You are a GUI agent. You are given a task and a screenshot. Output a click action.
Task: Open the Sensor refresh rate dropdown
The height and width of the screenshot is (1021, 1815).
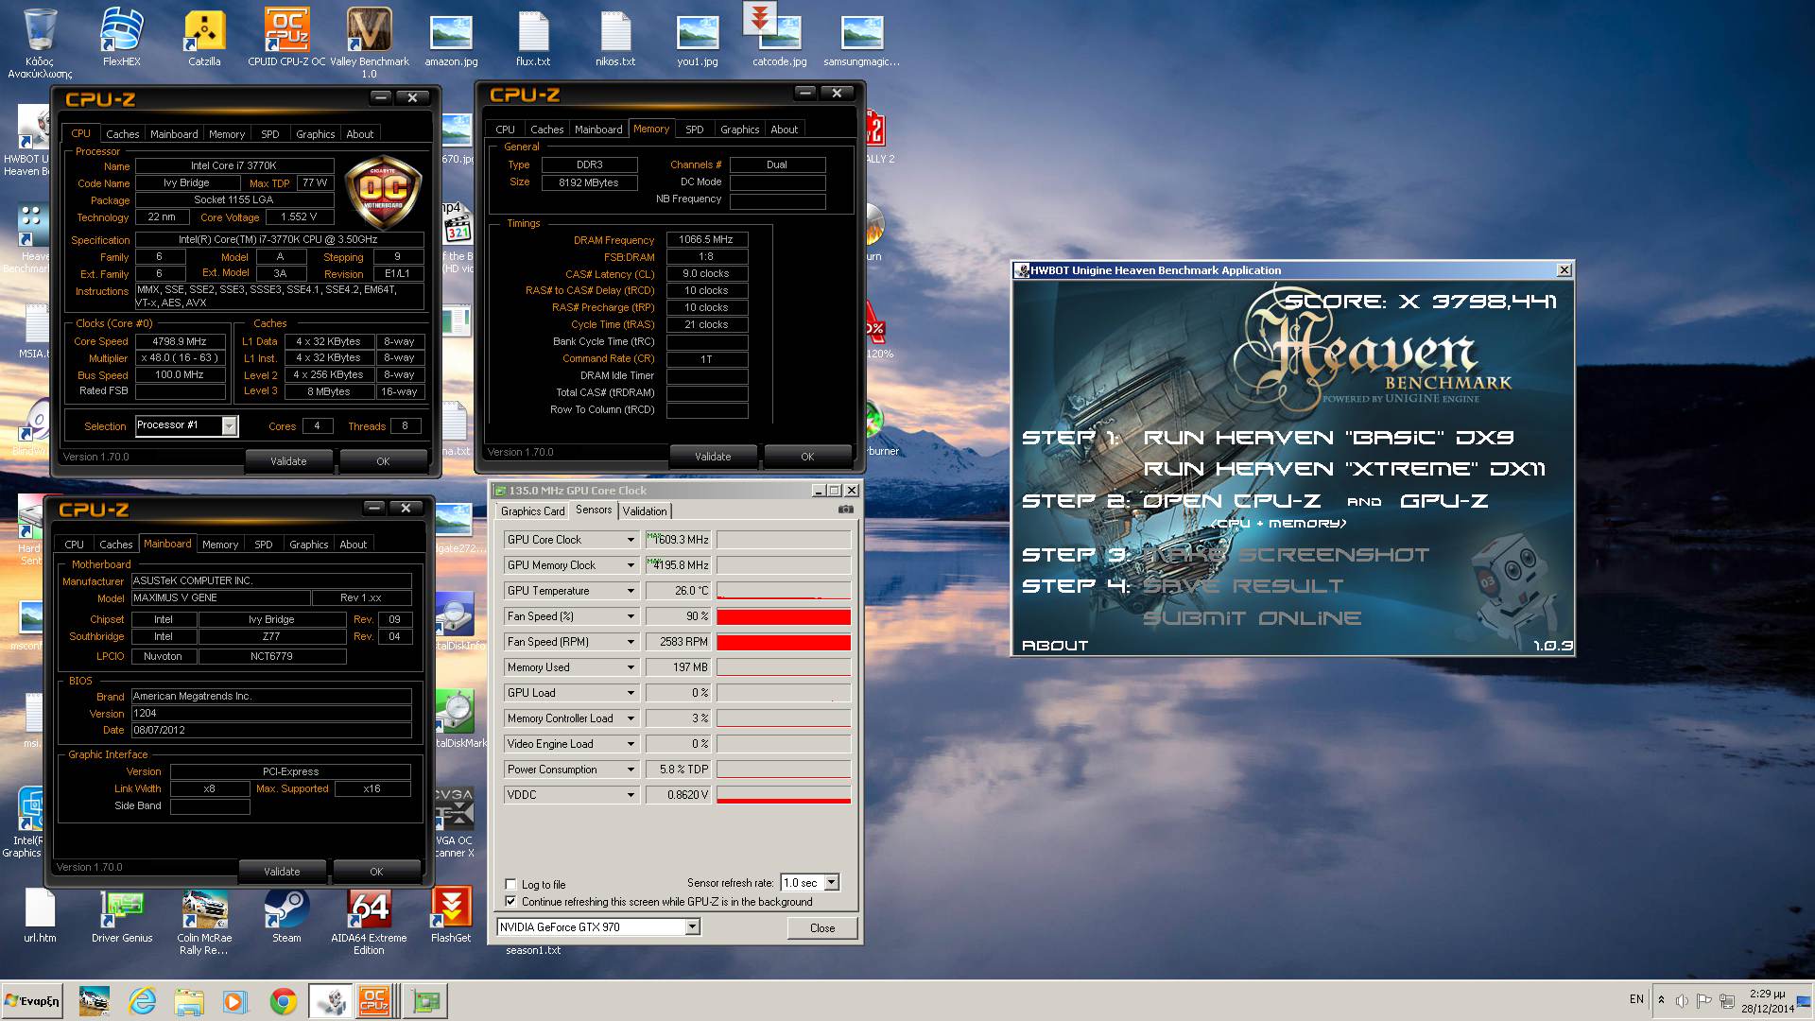[831, 882]
